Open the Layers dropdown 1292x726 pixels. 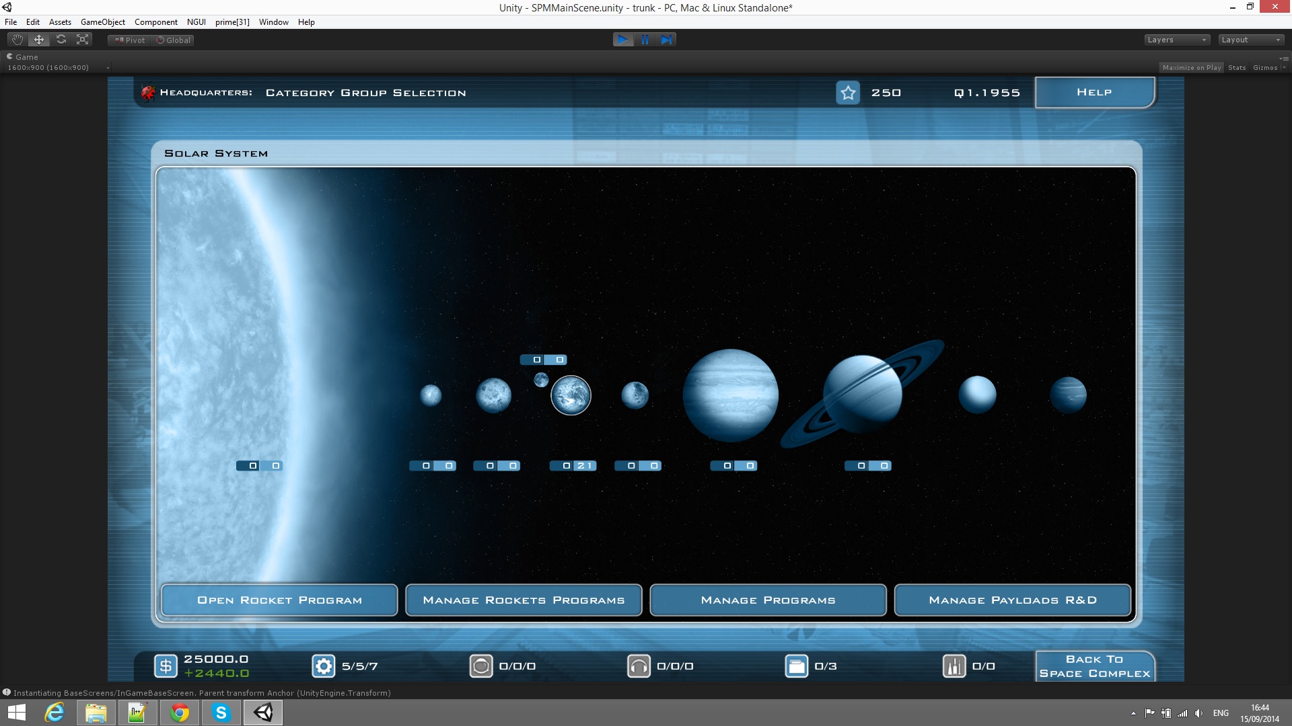pos(1177,40)
